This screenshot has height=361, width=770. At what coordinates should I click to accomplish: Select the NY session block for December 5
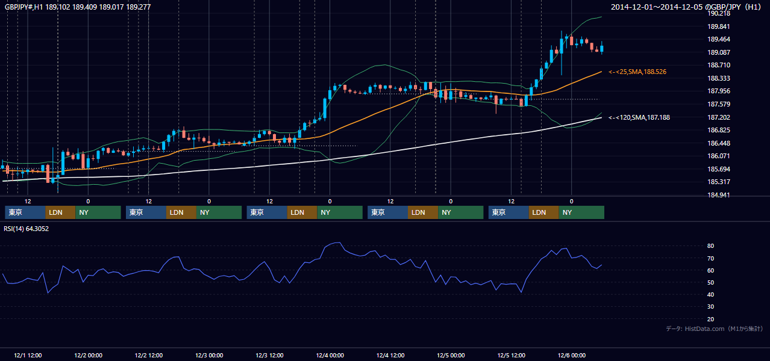(582, 212)
